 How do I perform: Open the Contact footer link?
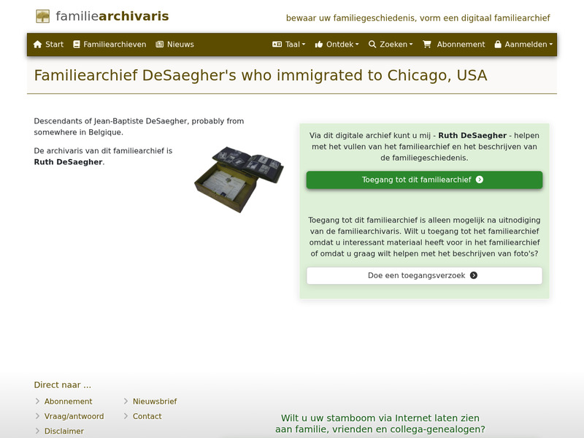click(147, 416)
